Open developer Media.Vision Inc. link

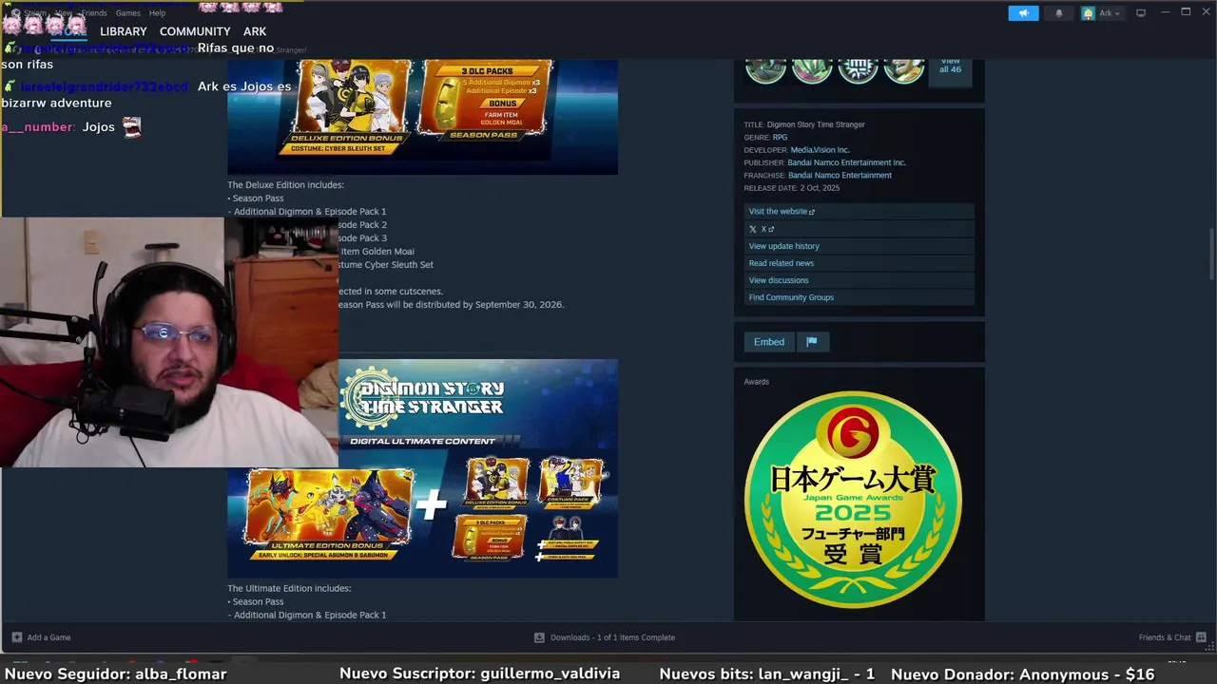(x=820, y=150)
